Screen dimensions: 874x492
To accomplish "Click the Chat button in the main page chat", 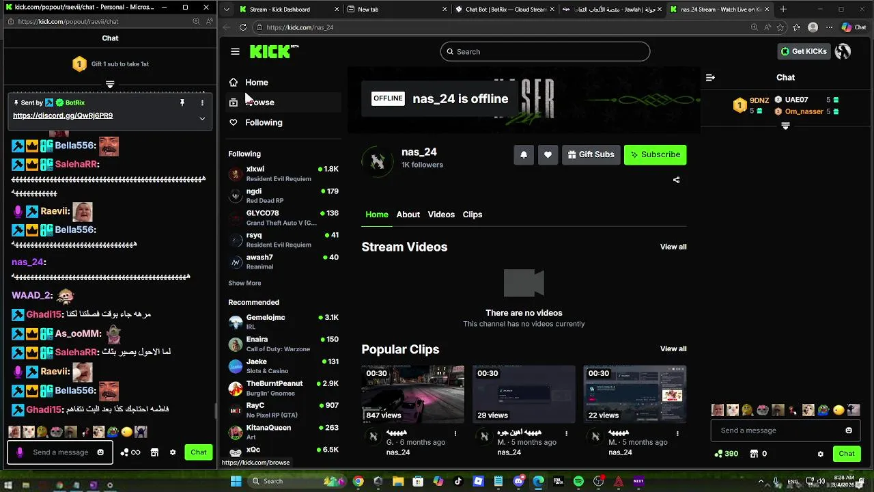I will coord(847,454).
